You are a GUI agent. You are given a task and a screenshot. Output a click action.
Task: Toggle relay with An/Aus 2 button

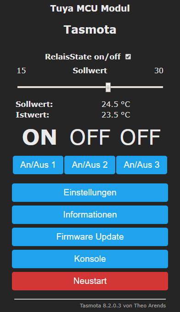click(90, 165)
